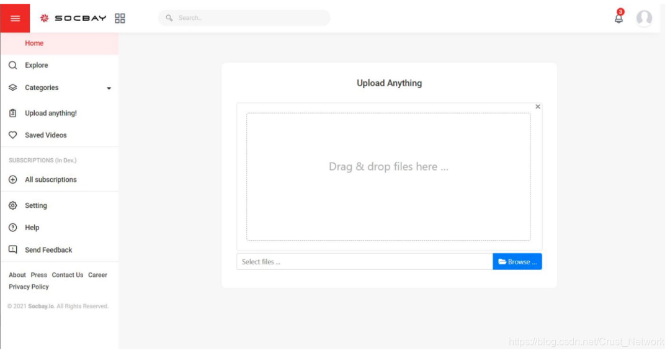Click the Search input field
Image resolution: width=670 pixels, height=353 pixels.
[x=244, y=18]
